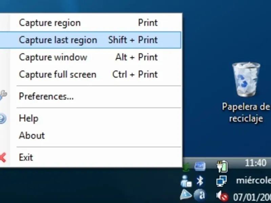Select Capture region menu entry
Screen dimensions: 271x203
(90, 23)
